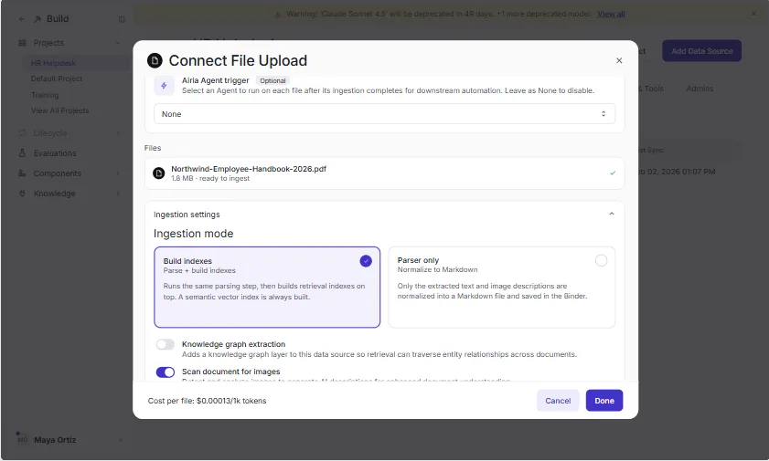Expand the Maya Ortiz user menu chevron
The height and width of the screenshot is (461, 769).
coord(120,440)
